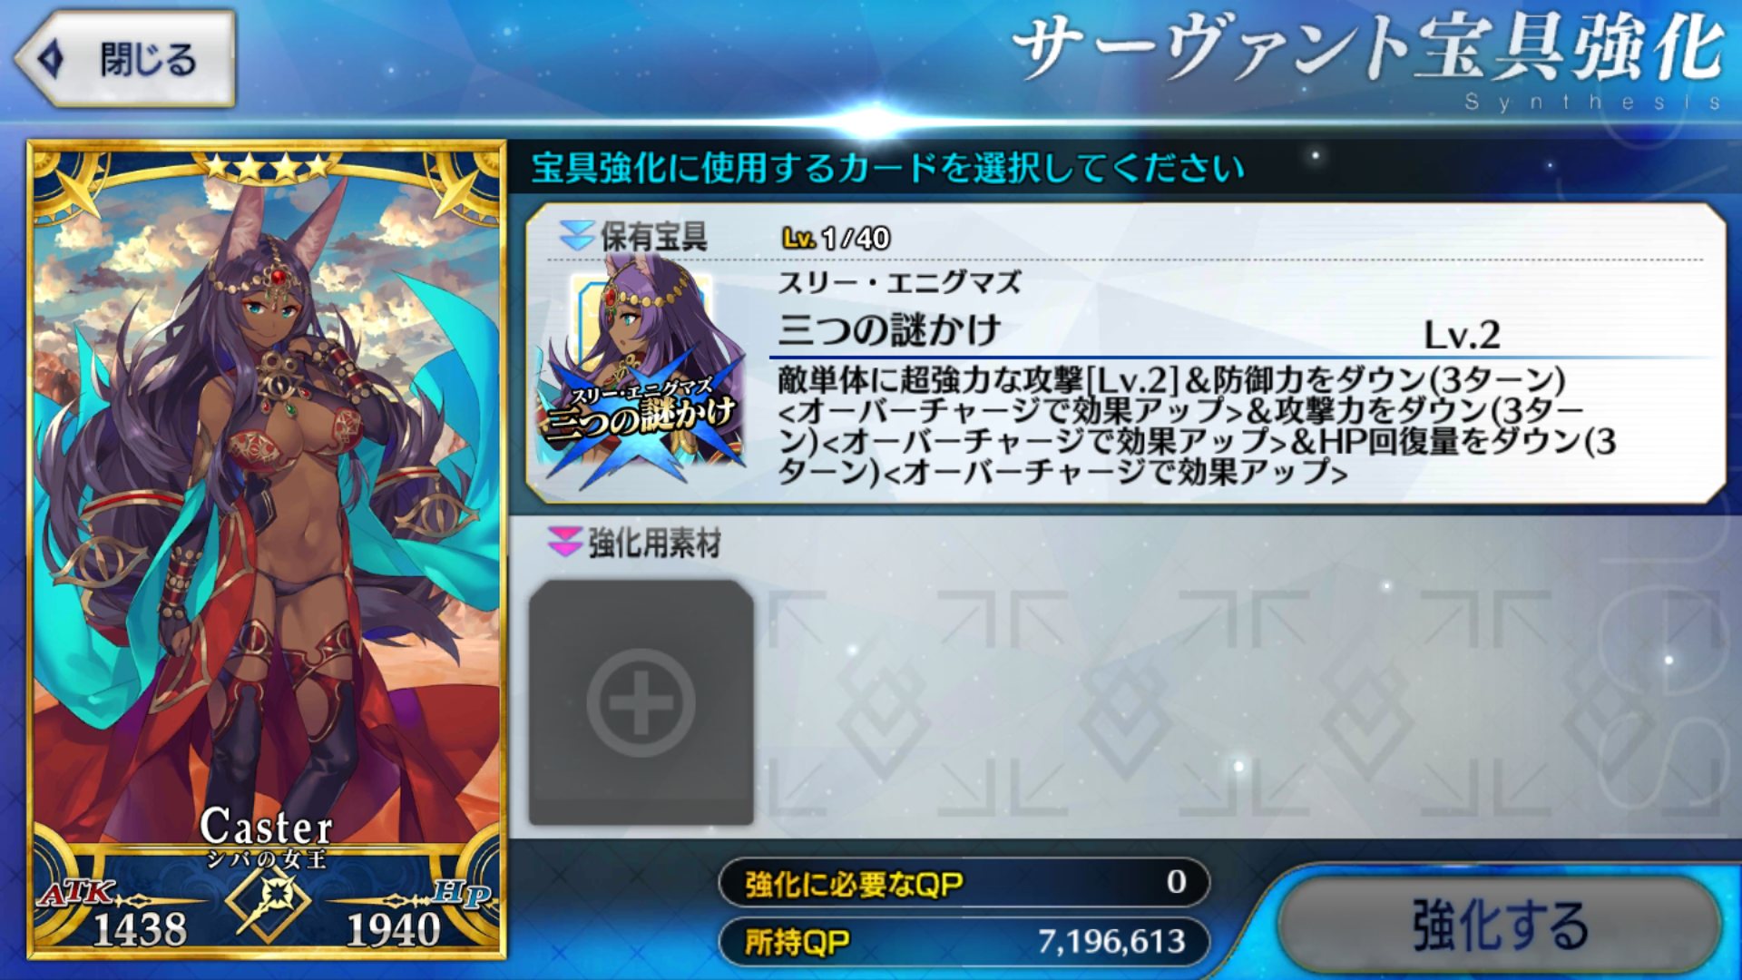This screenshot has height=980, width=1742.
Task: Tap the Lv.2 Noble Phantasm level label
Action: 1461,336
